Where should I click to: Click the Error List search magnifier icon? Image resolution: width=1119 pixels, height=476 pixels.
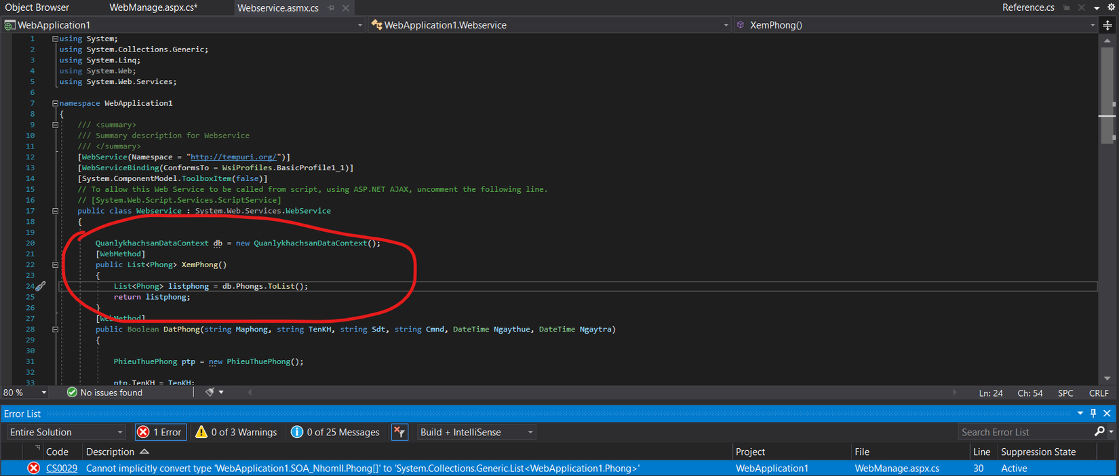[1099, 432]
